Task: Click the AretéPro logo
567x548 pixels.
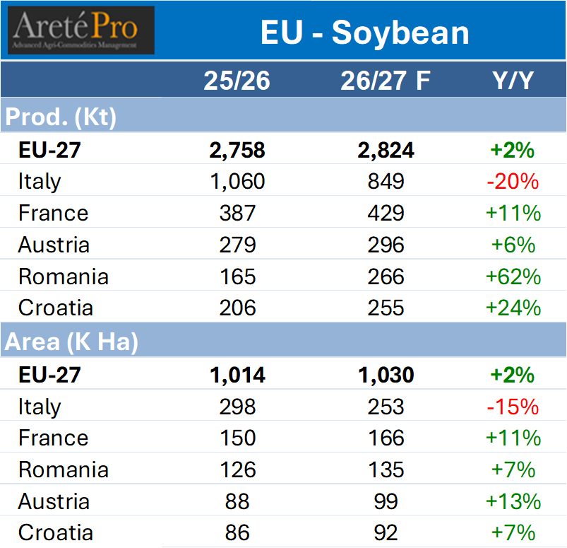Action: coord(81,30)
